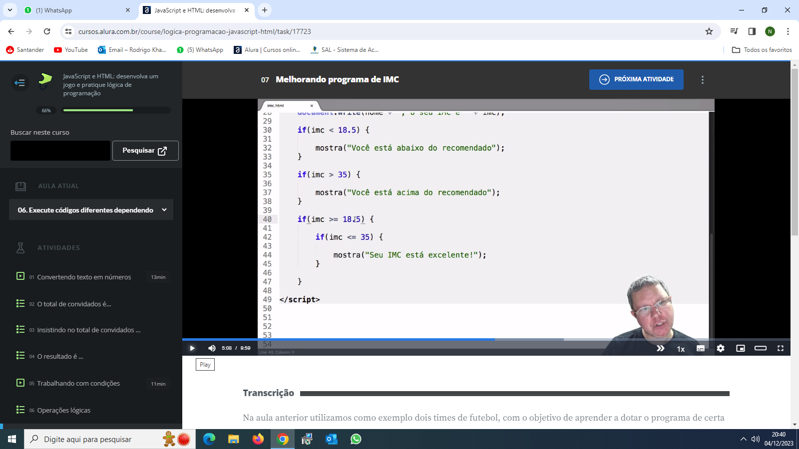Seek on the video progress bar
This screenshot has width=799, height=449.
[x=486, y=339]
